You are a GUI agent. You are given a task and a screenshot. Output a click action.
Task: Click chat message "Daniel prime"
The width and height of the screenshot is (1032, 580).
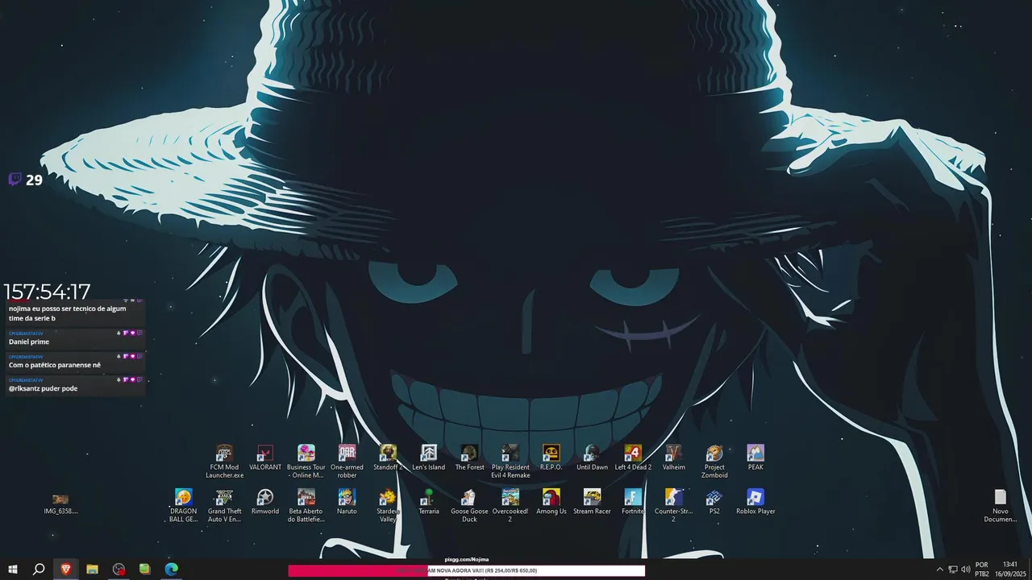[x=29, y=342]
